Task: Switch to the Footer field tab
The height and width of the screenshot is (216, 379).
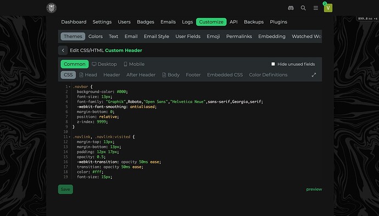Action: point(193,75)
